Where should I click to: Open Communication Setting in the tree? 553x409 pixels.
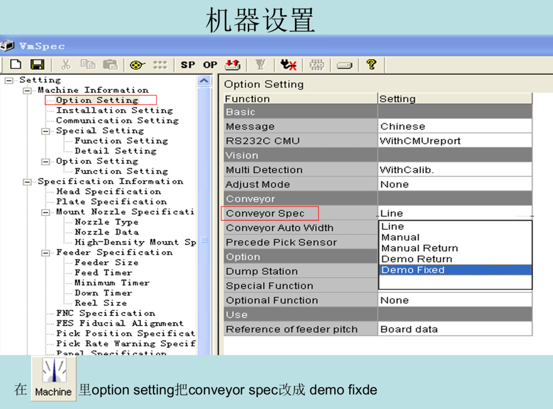click(117, 120)
